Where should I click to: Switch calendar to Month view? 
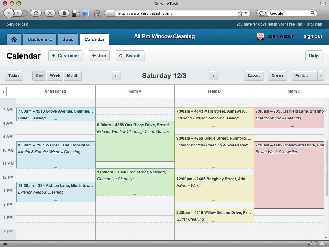point(72,75)
